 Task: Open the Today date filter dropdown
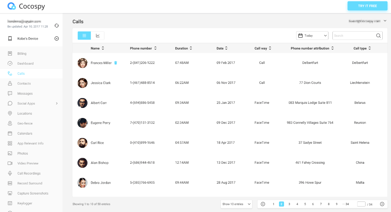(x=312, y=36)
